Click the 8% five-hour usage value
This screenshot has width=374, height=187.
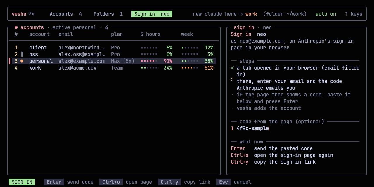point(169,48)
